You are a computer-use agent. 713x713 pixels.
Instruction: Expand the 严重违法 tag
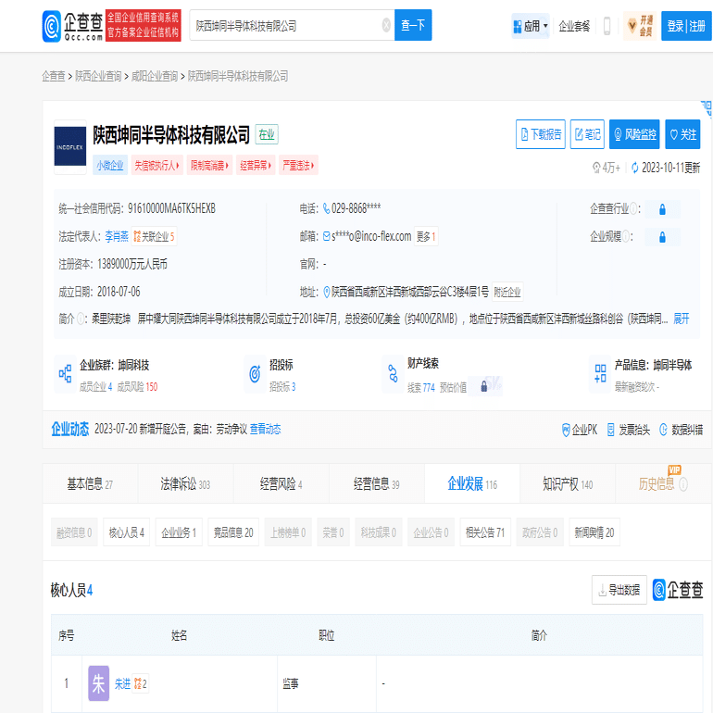coord(298,165)
